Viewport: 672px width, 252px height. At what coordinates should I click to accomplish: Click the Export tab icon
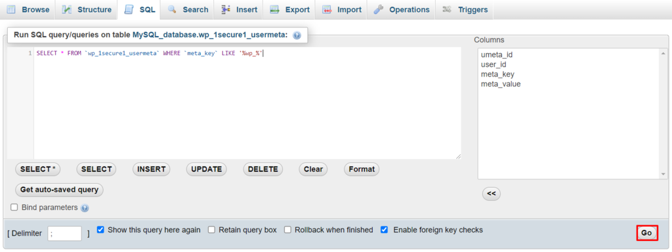point(275,9)
